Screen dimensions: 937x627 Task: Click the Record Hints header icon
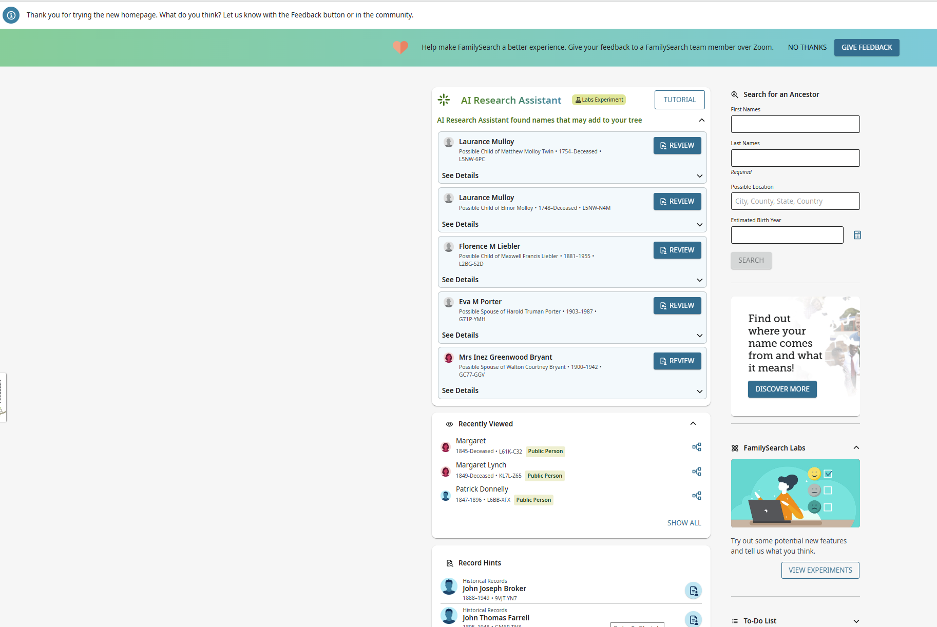tap(450, 563)
